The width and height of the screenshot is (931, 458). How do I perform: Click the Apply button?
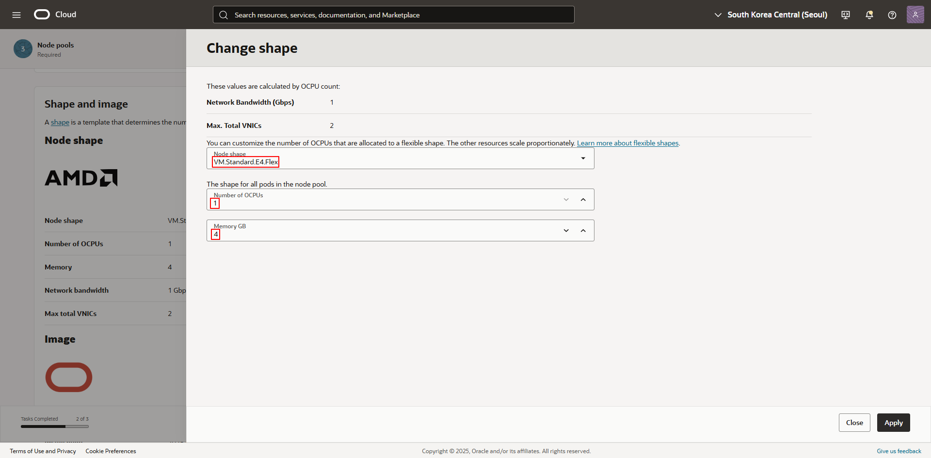pyautogui.click(x=893, y=423)
